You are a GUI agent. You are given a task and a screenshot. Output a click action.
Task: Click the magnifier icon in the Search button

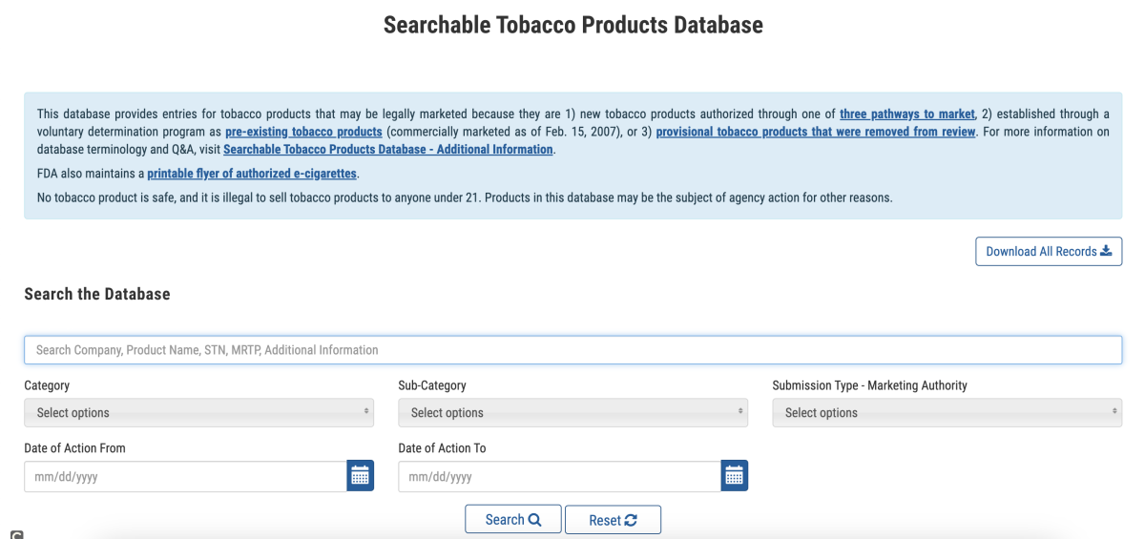pyautogui.click(x=534, y=520)
